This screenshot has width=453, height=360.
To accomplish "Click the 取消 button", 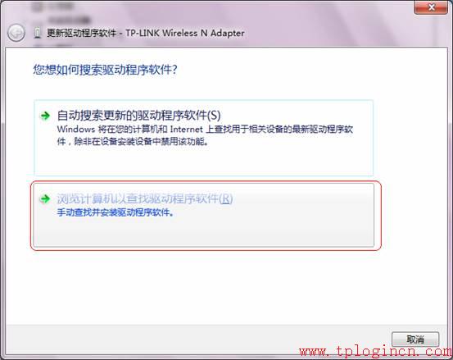I will click(x=415, y=339).
